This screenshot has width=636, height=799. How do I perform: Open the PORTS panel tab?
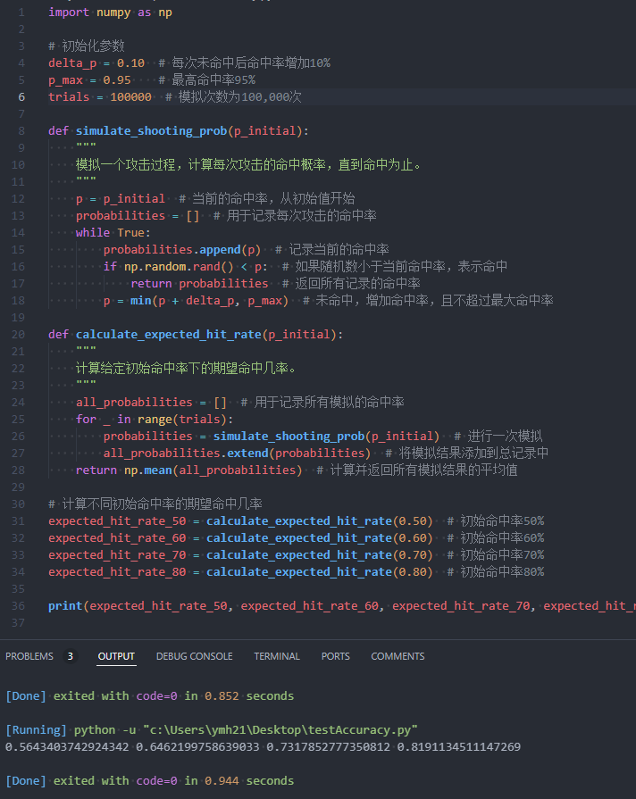(x=336, y=656)
